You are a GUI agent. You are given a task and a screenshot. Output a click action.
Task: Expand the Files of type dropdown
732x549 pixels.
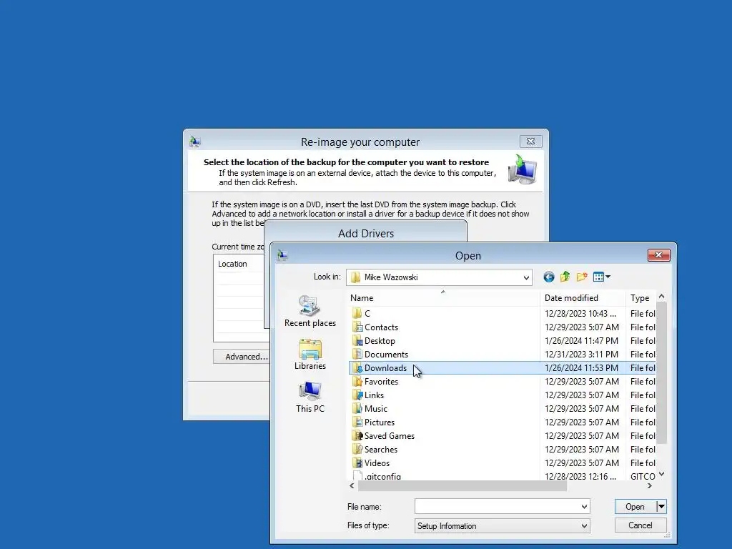(584, 525)
